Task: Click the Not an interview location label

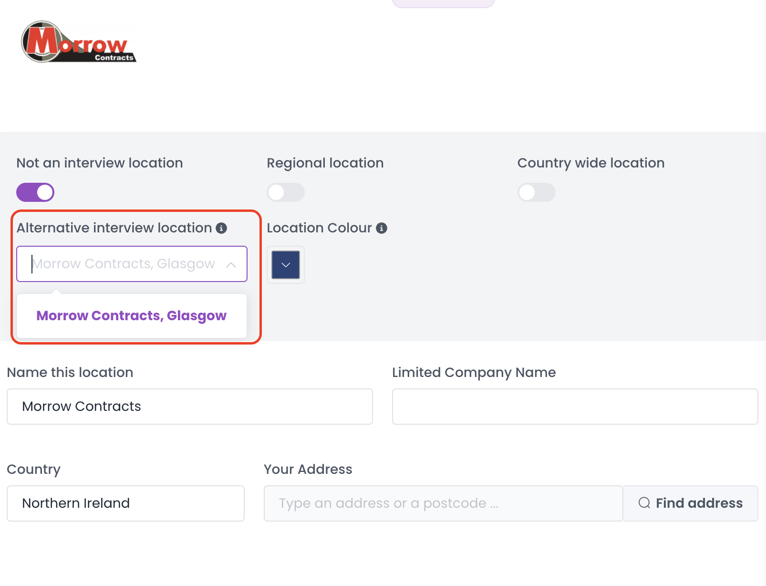Action: (x=100, y=163)
